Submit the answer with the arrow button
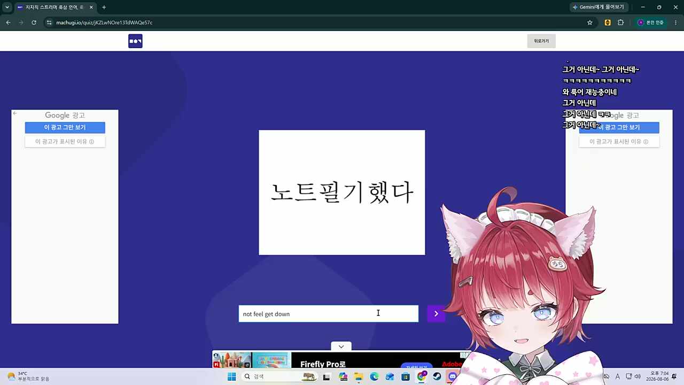 coord(436,314)
